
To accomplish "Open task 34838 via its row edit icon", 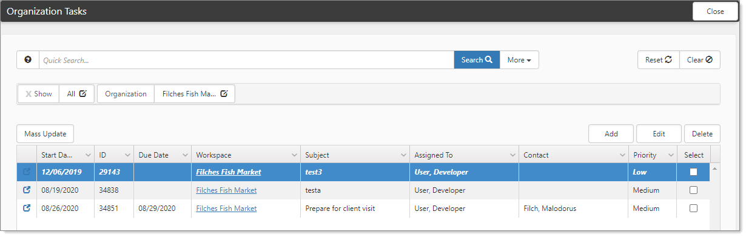I will click(x=27, y=190).
